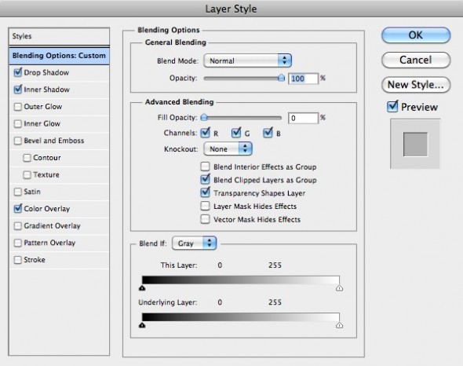Click the This Layer black slider triangle

pos(142,288)
